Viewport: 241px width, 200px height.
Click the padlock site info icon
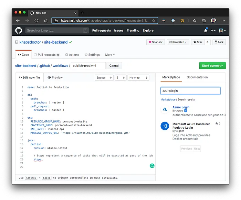pyautogui.click(x=56, y=21)
